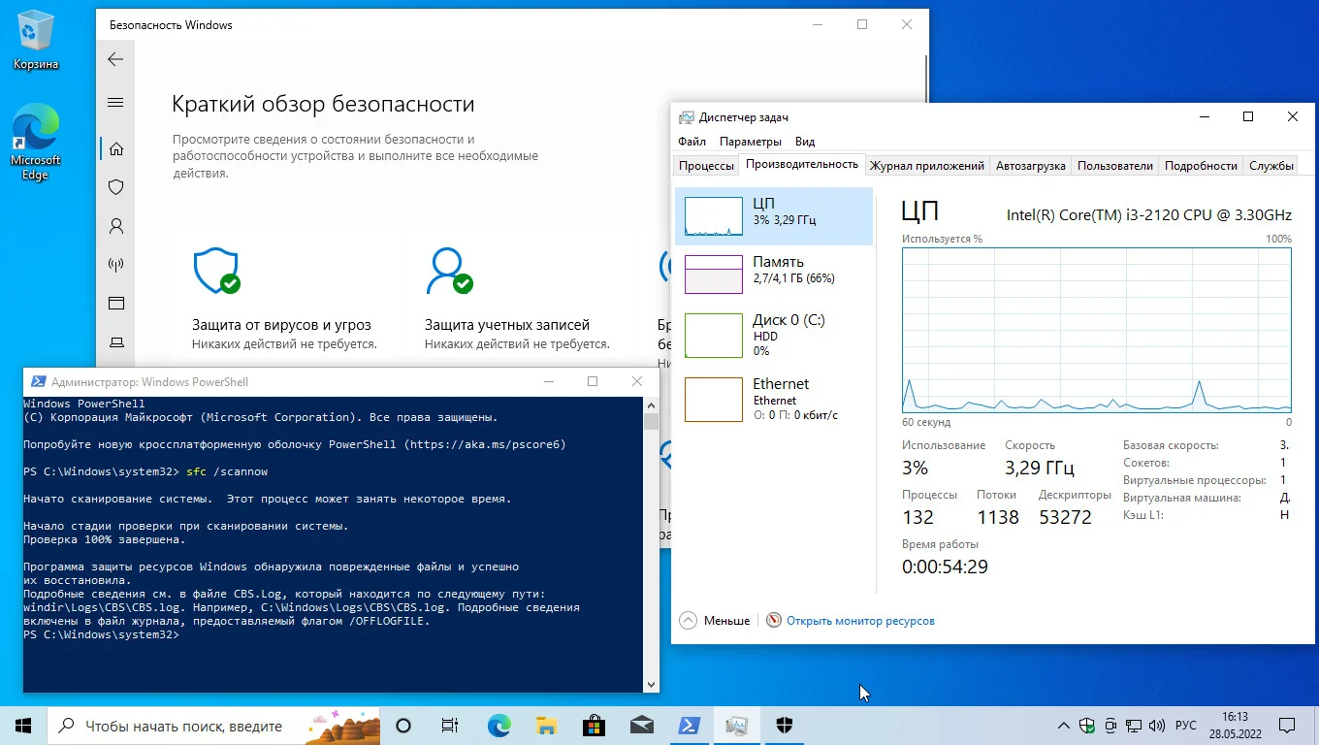Click the back arrow in Windows Security
Screen dimensions: 1319x745
pyautogui.click(x=115, y=60)
